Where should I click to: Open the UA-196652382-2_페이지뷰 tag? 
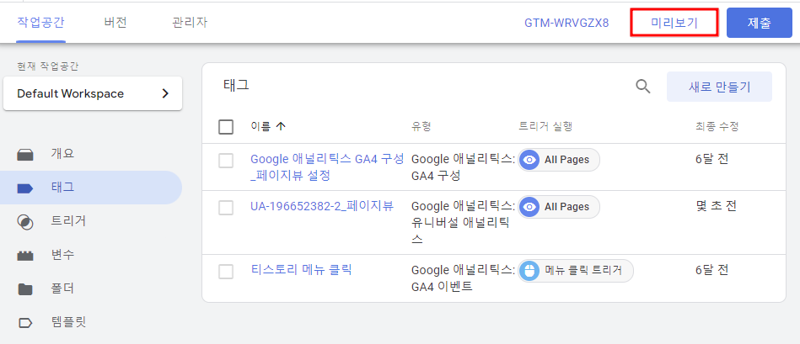pyautogui.click(x=322, y=206)
